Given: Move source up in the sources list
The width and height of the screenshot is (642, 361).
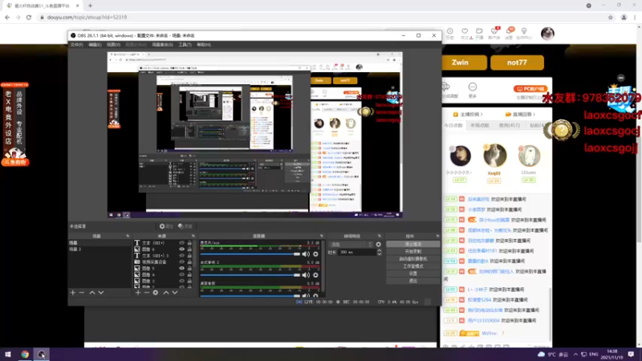Looking at the screenshot, I should (x=166, y=293).
